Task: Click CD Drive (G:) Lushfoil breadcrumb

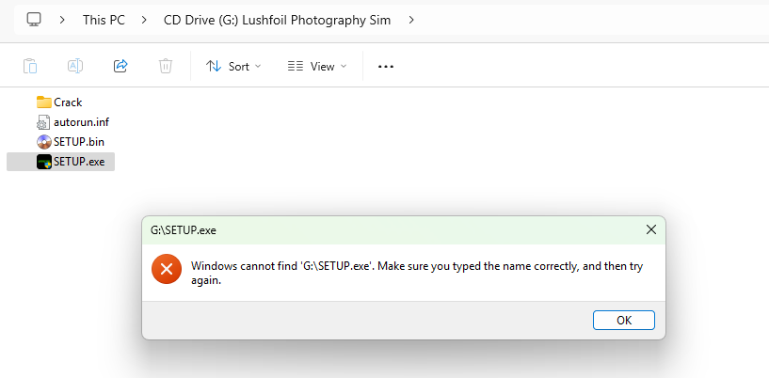Action: pyautogui.click(x=278, y=19)
